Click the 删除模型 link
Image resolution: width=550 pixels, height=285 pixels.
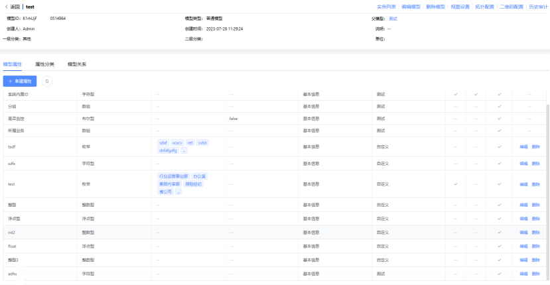(435, 7)
